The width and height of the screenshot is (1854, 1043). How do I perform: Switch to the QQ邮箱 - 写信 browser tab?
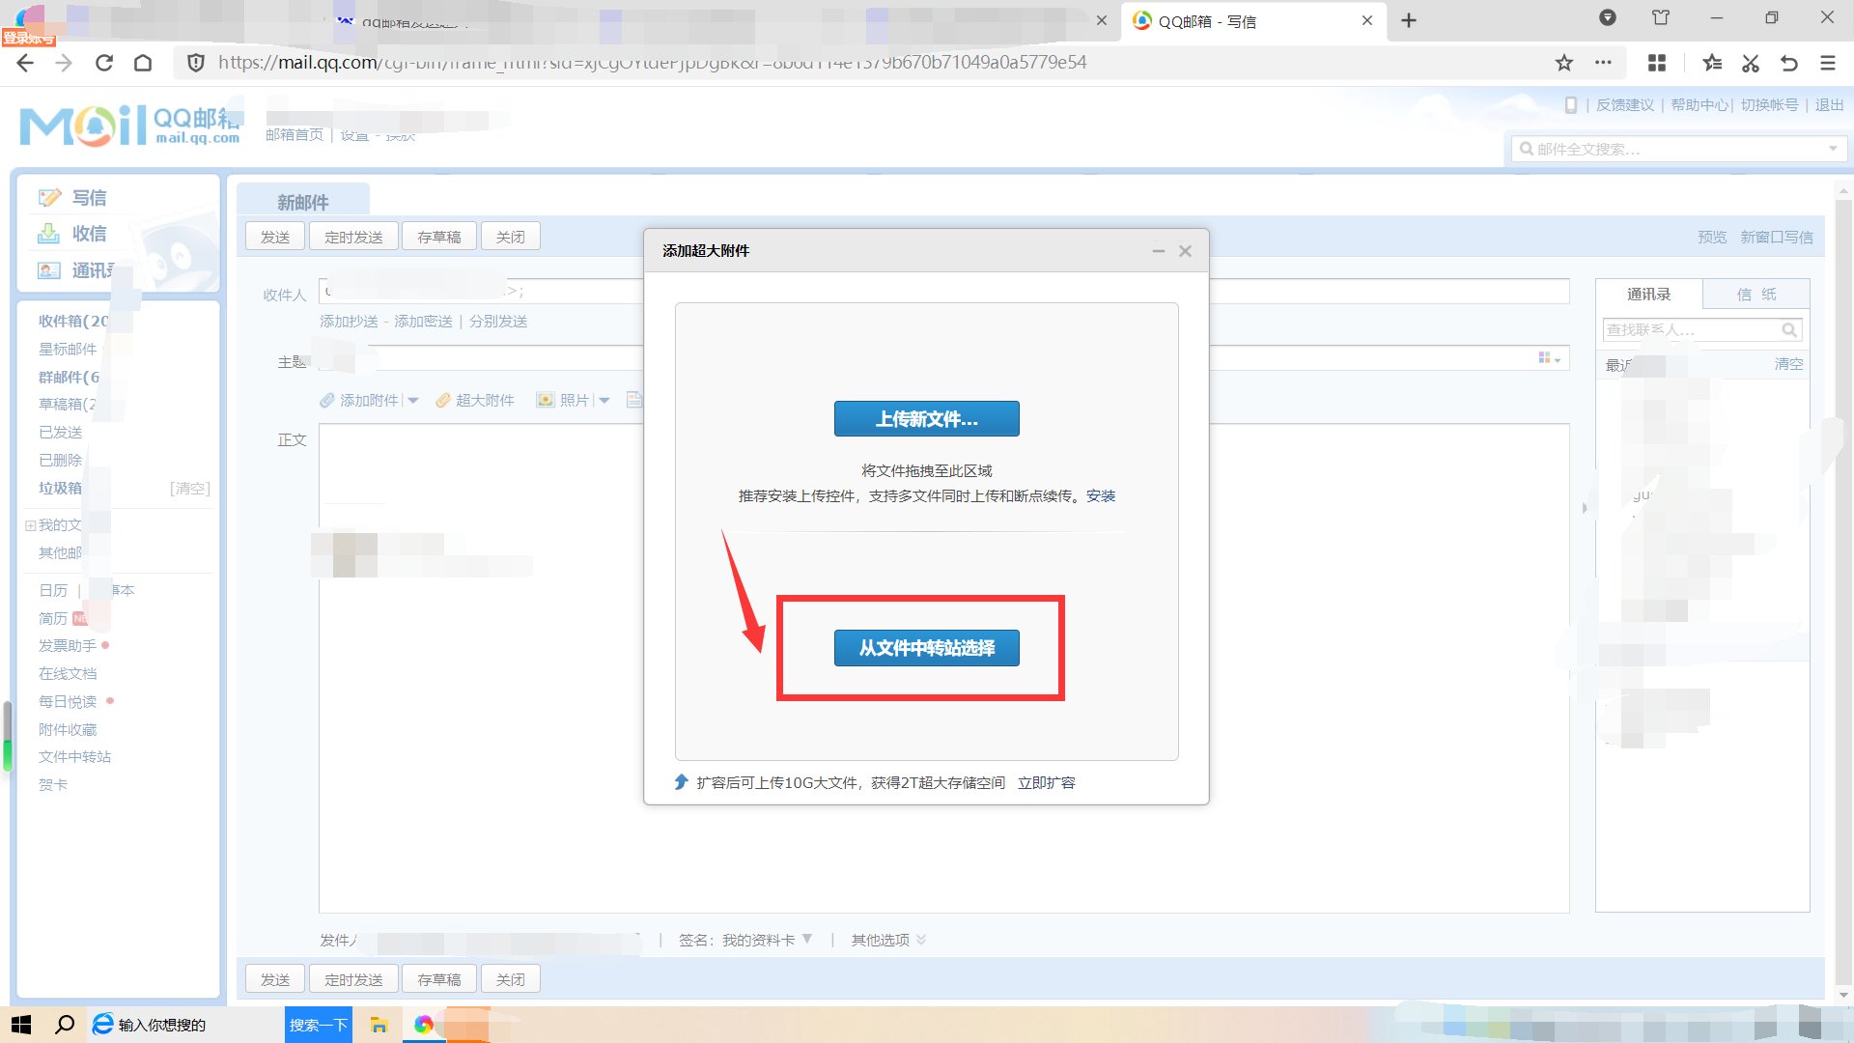pos(1226,20)
